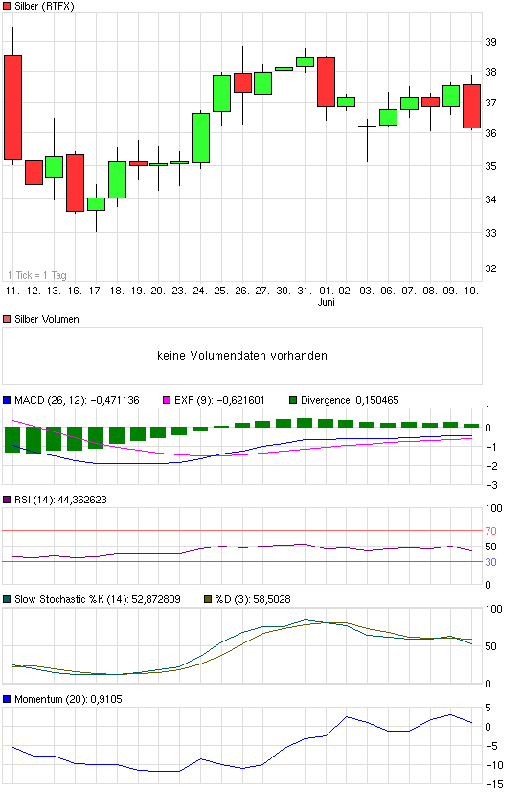Screen dimensions: 522x792
Task: Click the olive %D (3) legend swatch
Action: click(x=208, y=599)
